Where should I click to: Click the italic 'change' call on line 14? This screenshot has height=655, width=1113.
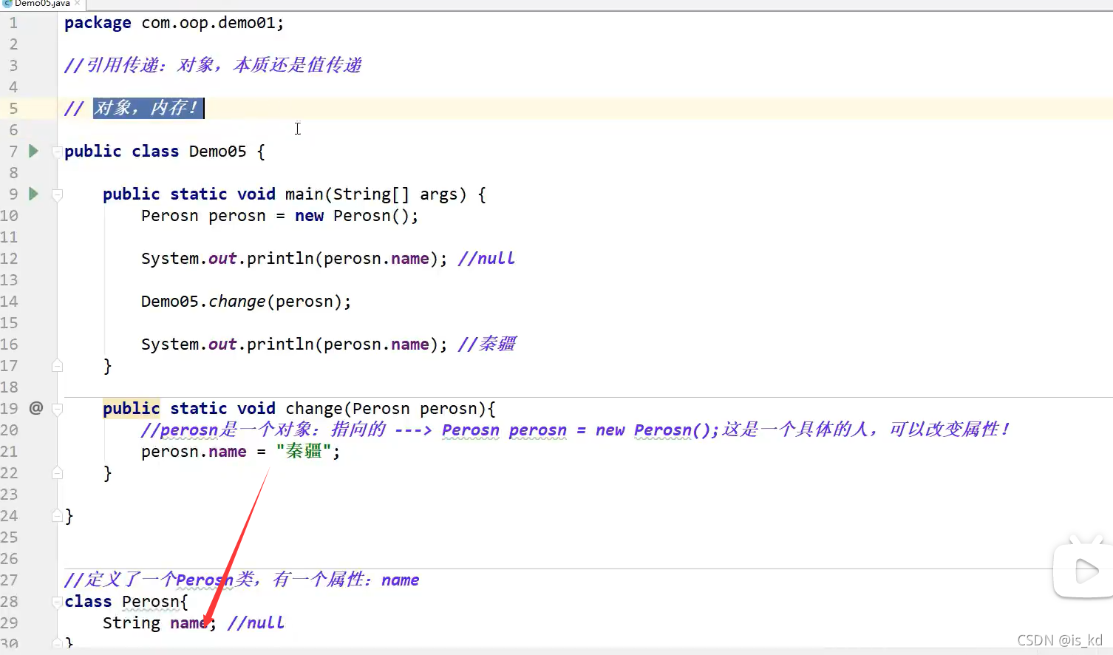[236, 301]
